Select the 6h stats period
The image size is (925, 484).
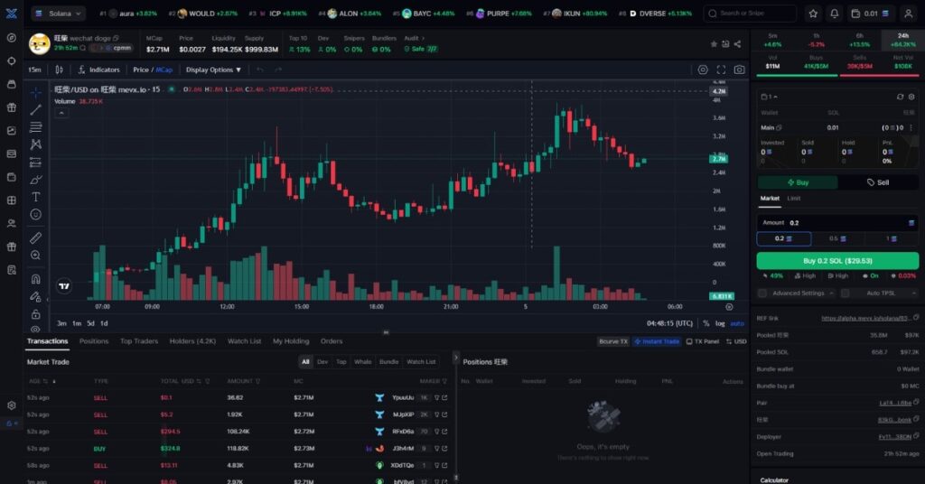(860, 40)
